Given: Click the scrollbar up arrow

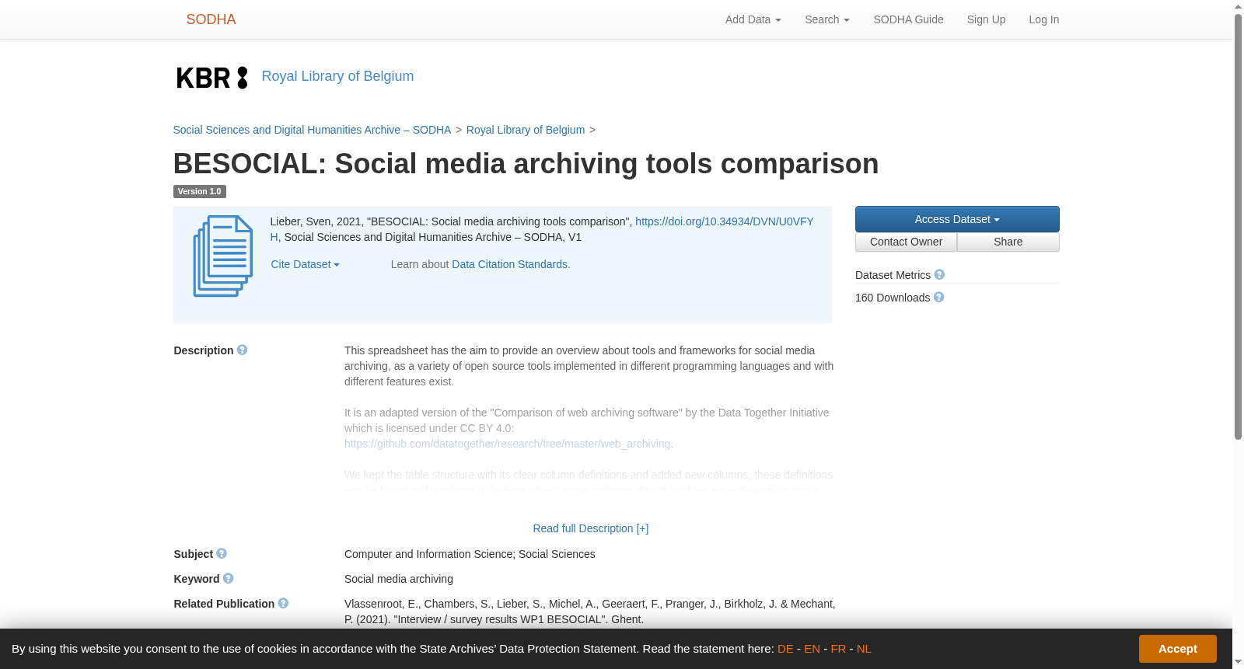Looking at the screenshot, I should 1238,6.
